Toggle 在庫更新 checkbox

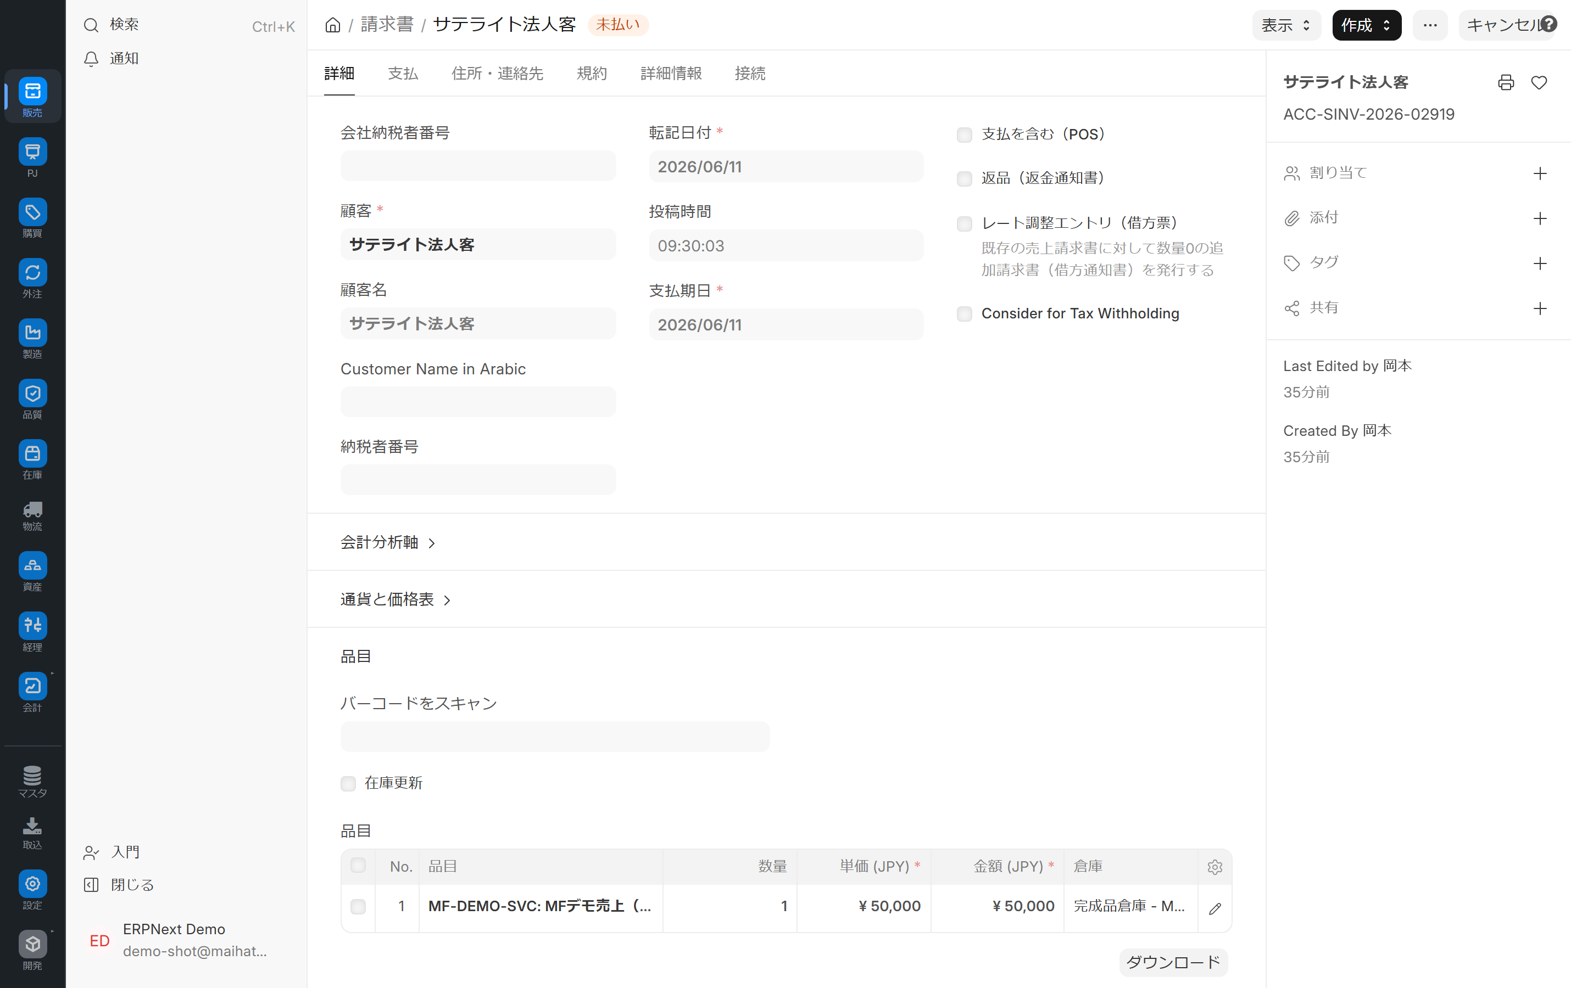pyautogui.click(x=348, y=783)
